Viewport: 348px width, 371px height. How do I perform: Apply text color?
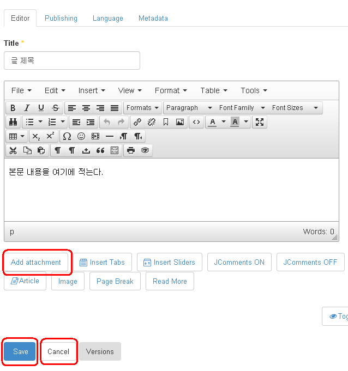(x=213, y=122)
